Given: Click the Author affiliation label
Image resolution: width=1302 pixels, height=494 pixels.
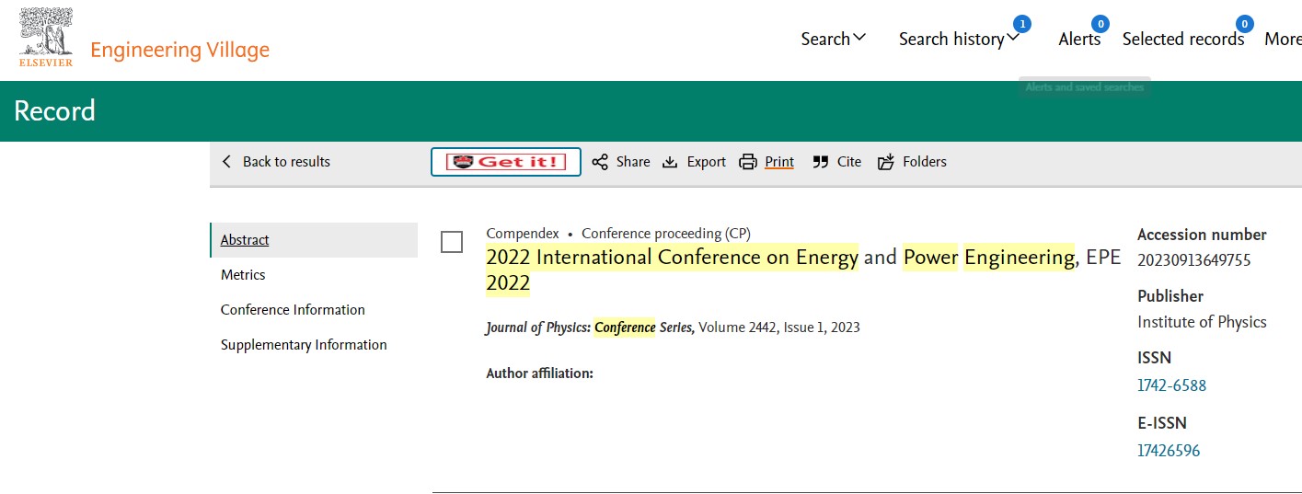Looking at the screenshot, I should (540, 373).
